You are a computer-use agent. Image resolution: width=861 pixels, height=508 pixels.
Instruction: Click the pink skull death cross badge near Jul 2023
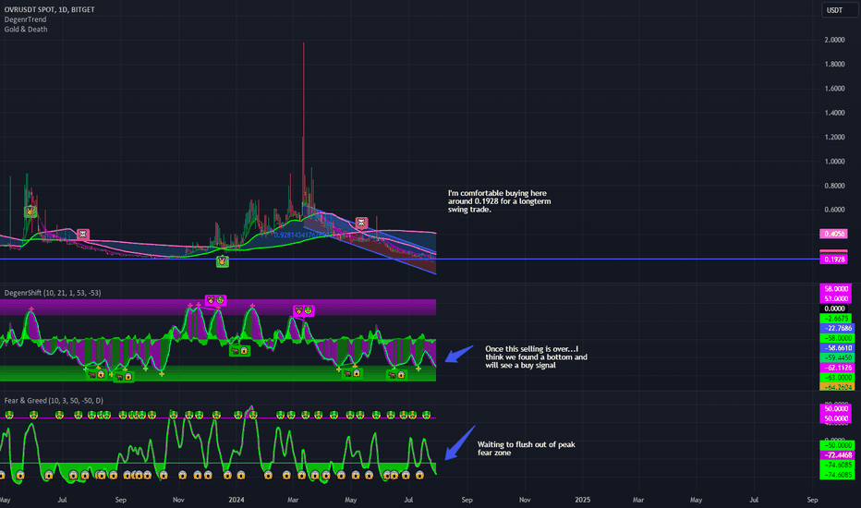point(83,235)
